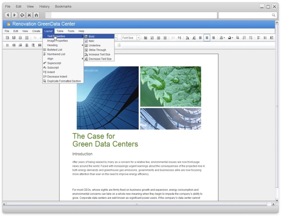
Task: Click the Underline toolbar button
Action: pyautogui.click(x=158, y=38)
